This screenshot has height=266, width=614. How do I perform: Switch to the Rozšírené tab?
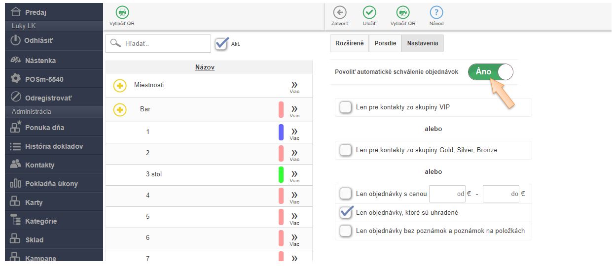pos(349,43)
